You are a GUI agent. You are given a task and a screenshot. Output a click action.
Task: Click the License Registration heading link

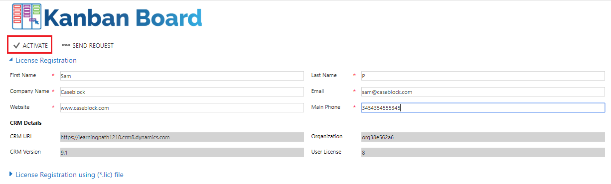(46, 60)
